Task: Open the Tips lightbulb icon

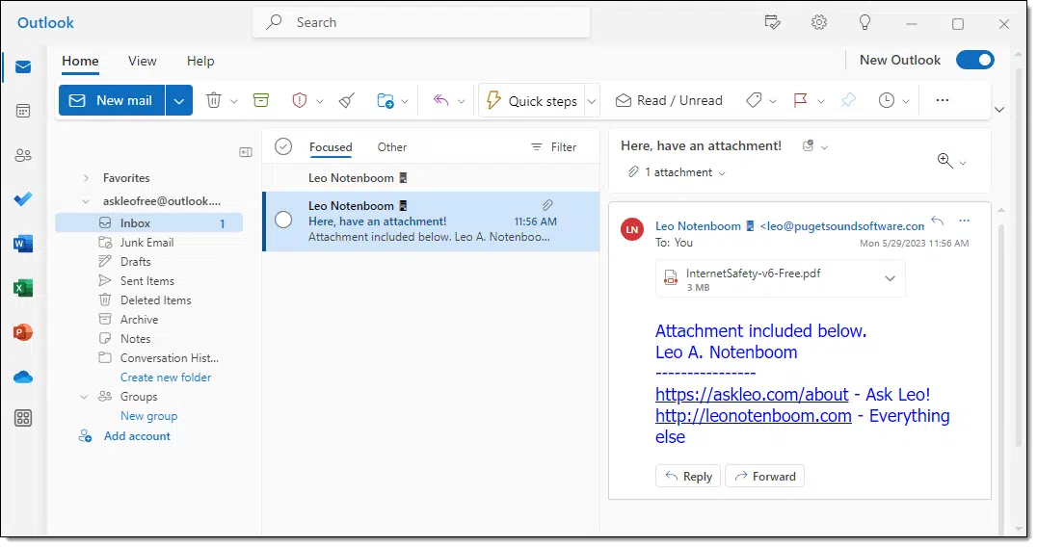Action: click(865, 22)
